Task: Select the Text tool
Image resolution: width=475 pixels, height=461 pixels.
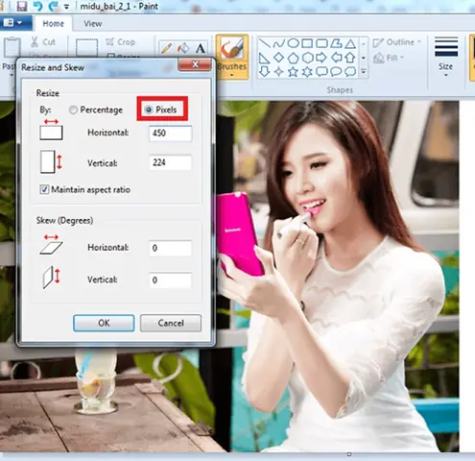Action: [201, 48]
